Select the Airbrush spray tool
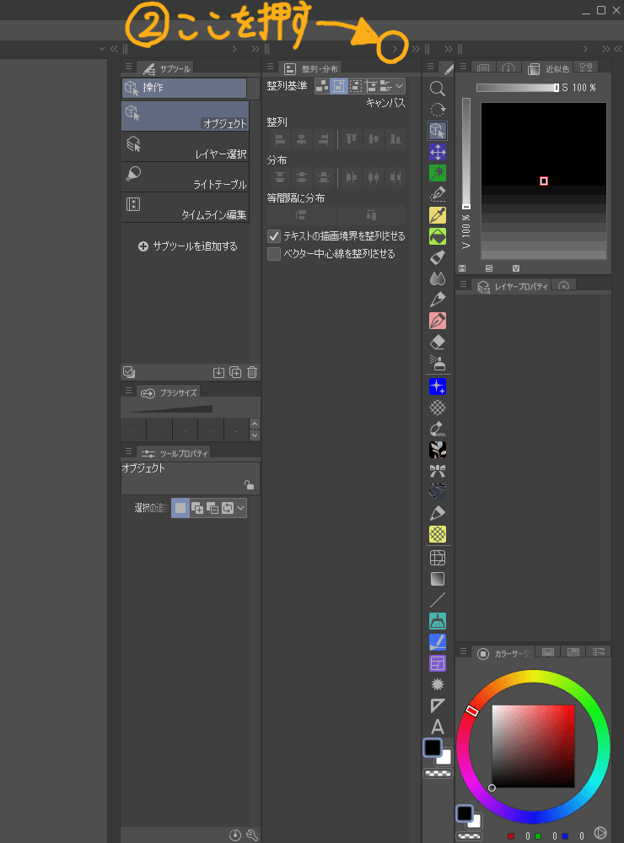Viewport: 624px width, 843px height. point(438,363)
